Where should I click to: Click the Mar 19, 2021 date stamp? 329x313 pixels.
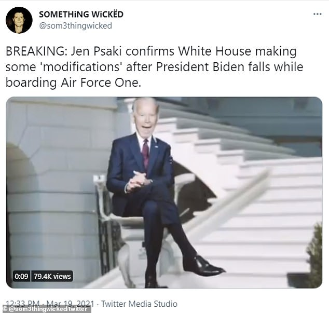point(70,304)
